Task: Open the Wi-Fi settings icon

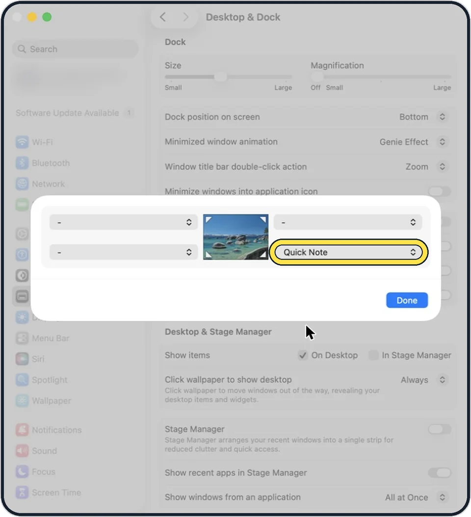Action: point(22,142)
